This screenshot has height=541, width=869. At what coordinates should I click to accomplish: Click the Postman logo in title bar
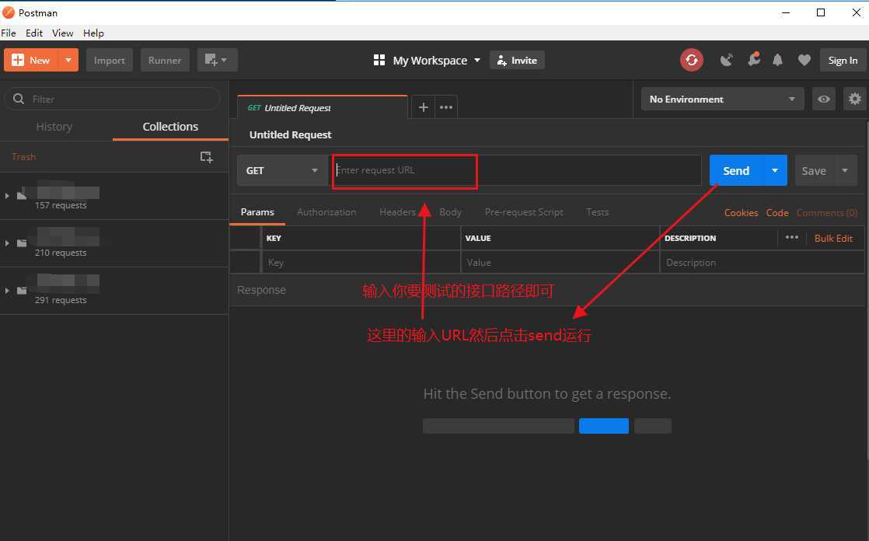[9, 12]
